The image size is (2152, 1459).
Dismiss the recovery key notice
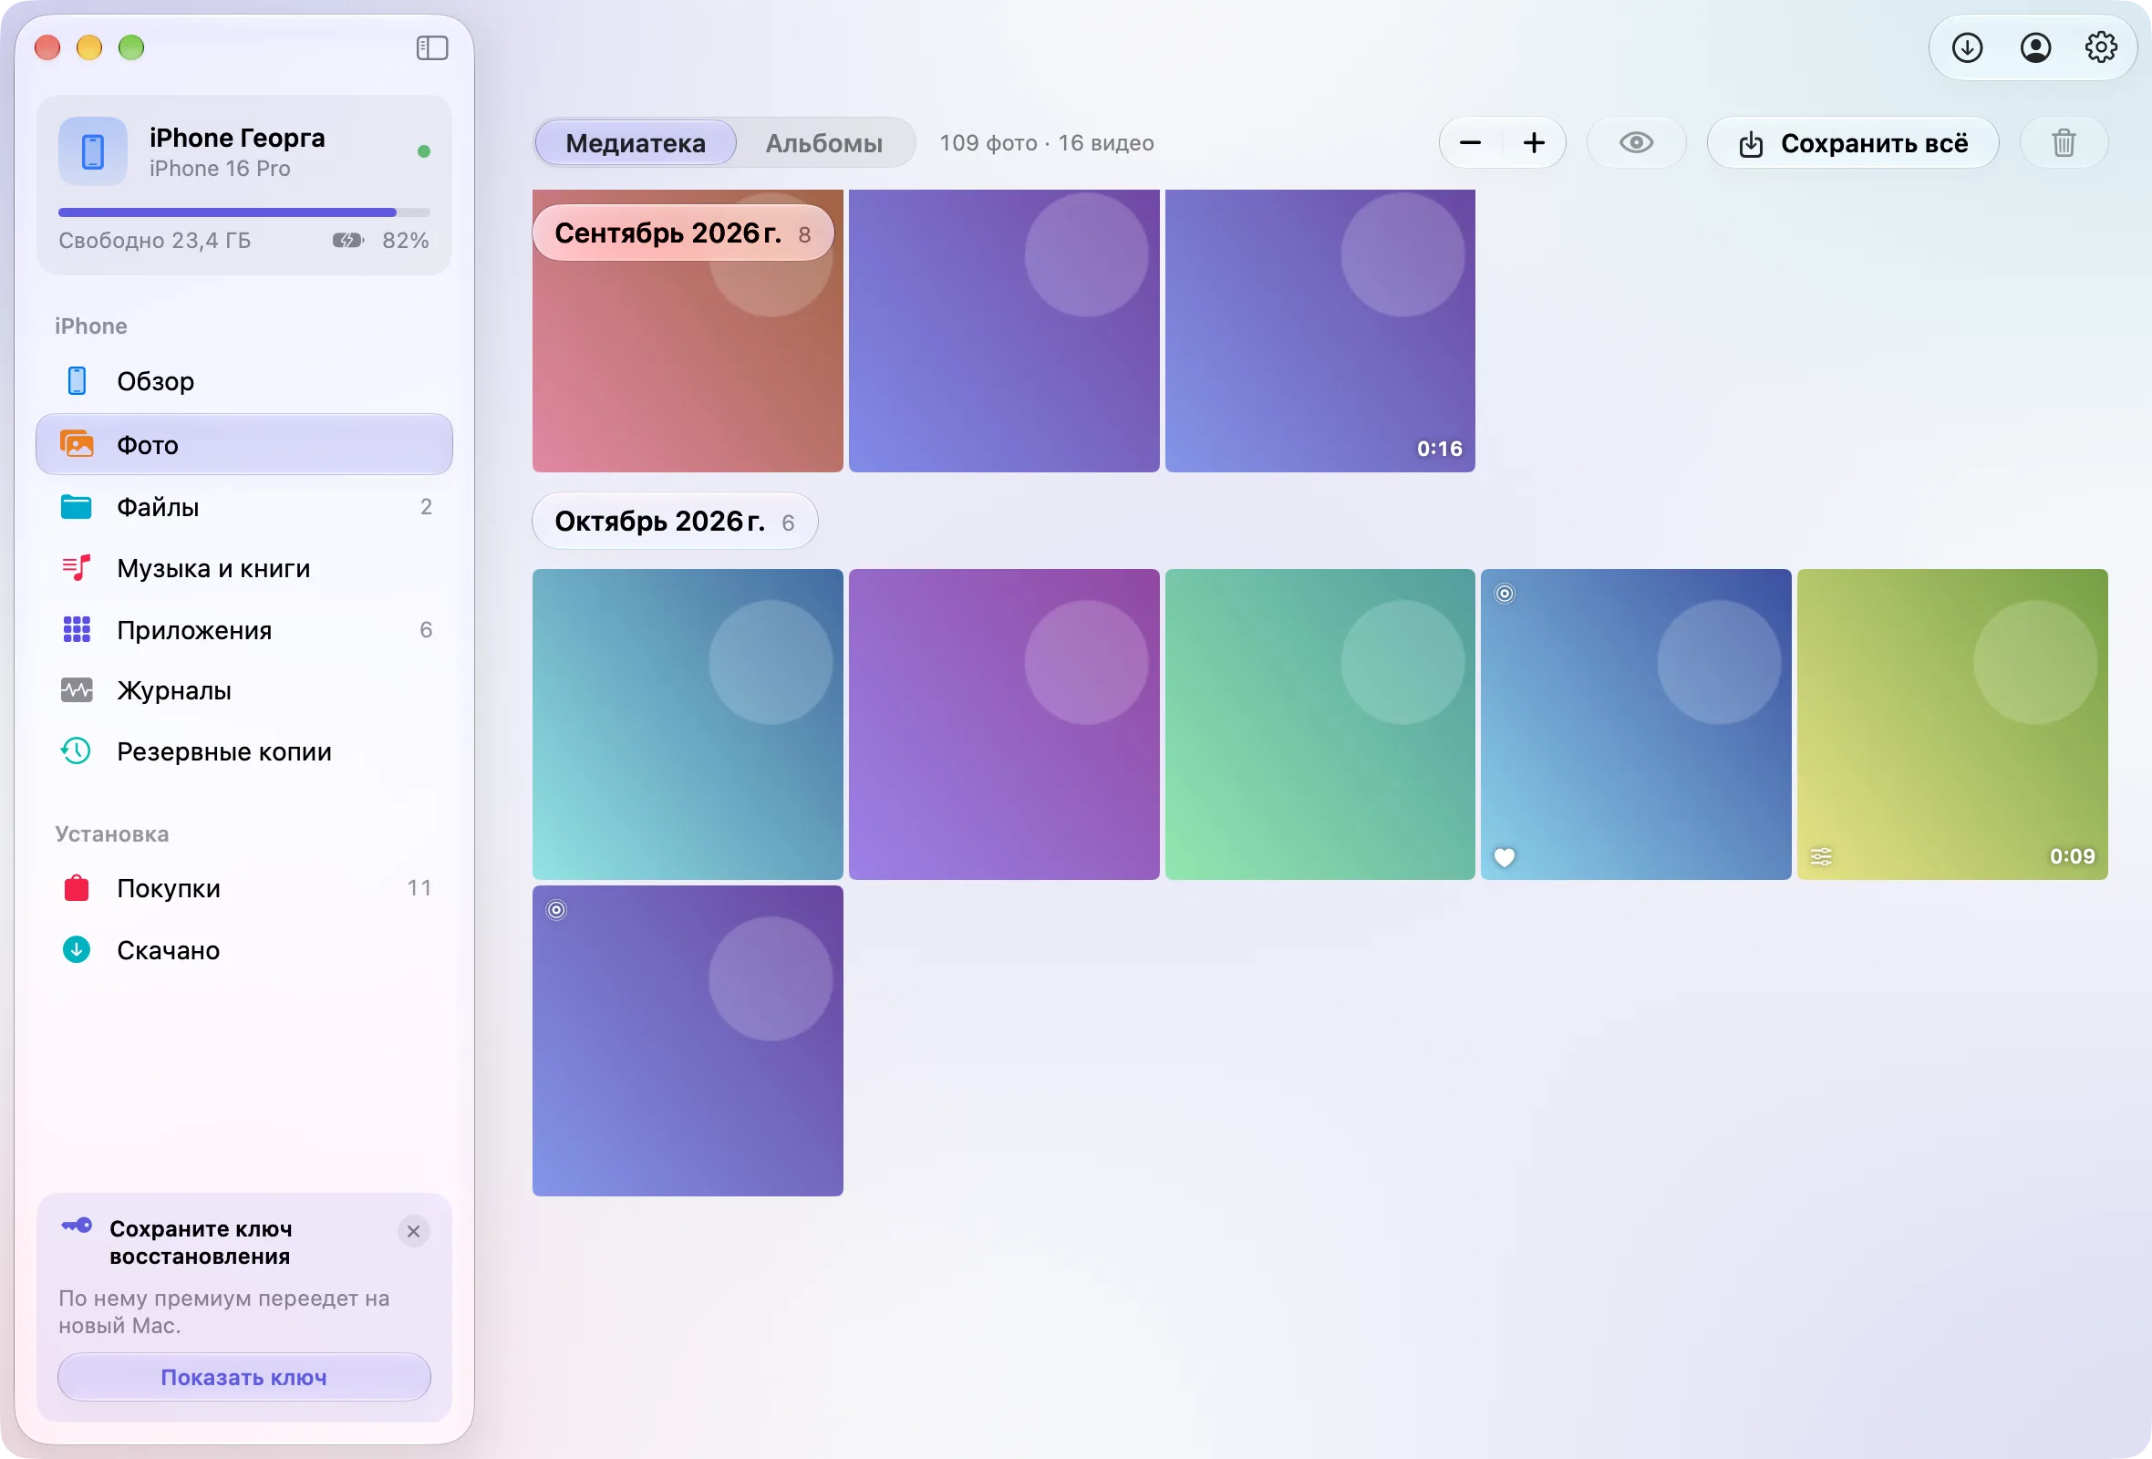click(x=414, y=1231)
